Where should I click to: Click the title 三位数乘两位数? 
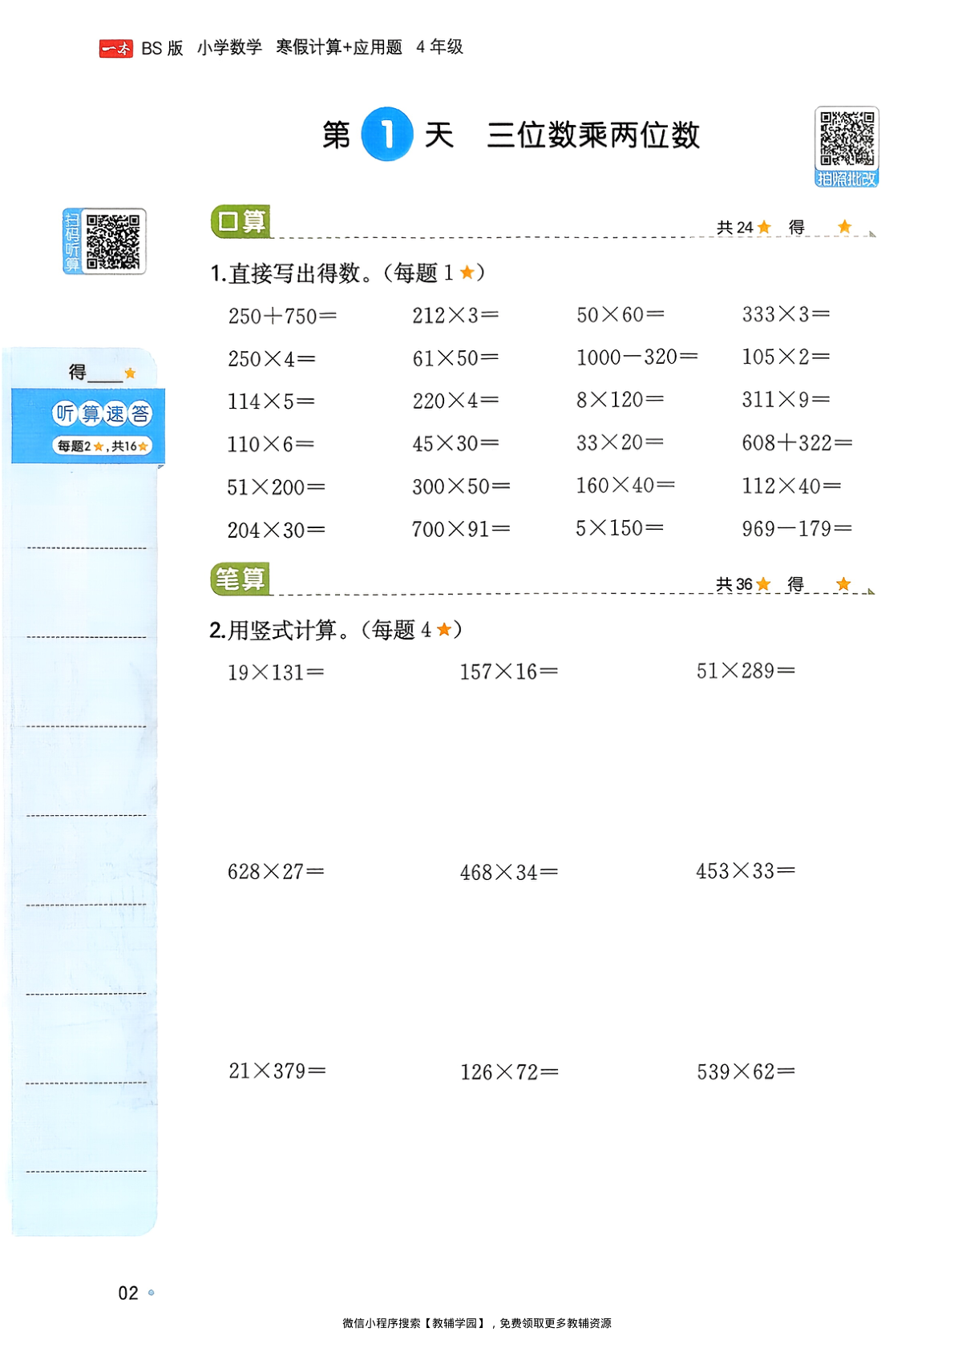(593, 135)
